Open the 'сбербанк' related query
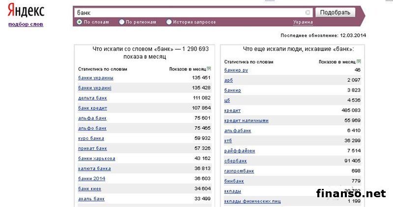393x207 pixels. point(235,161)
